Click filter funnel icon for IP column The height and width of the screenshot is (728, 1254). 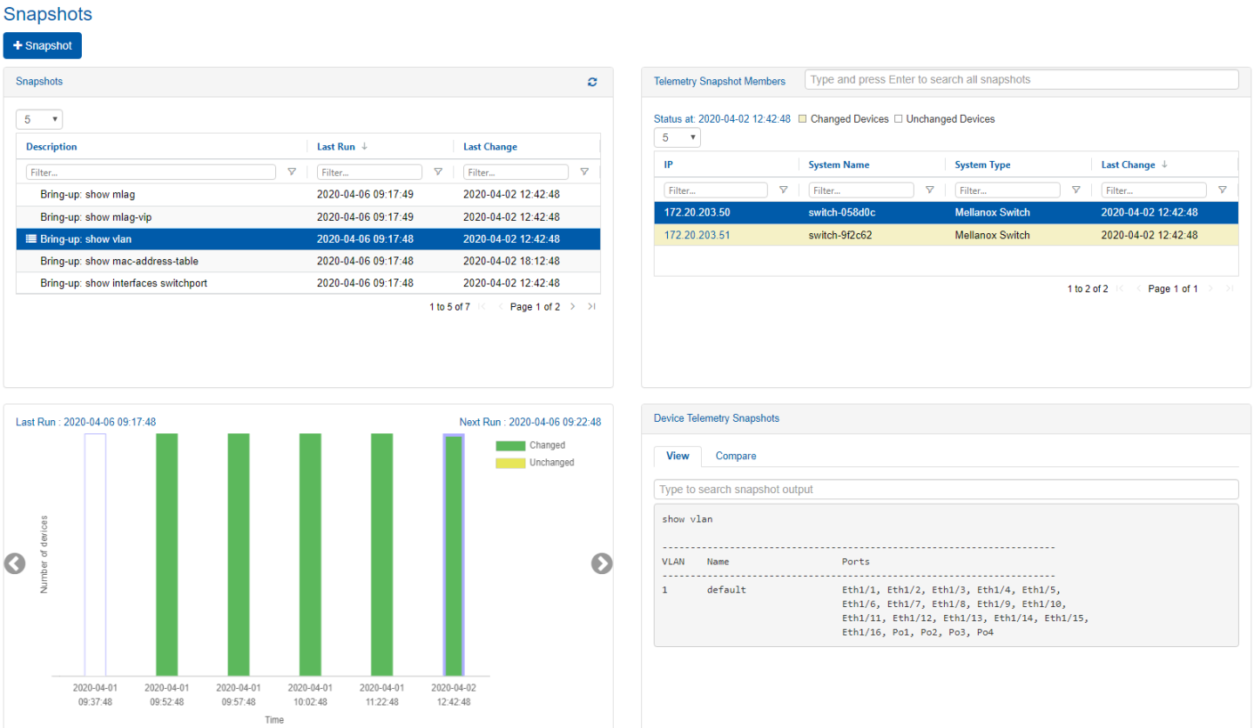(783, 190)
